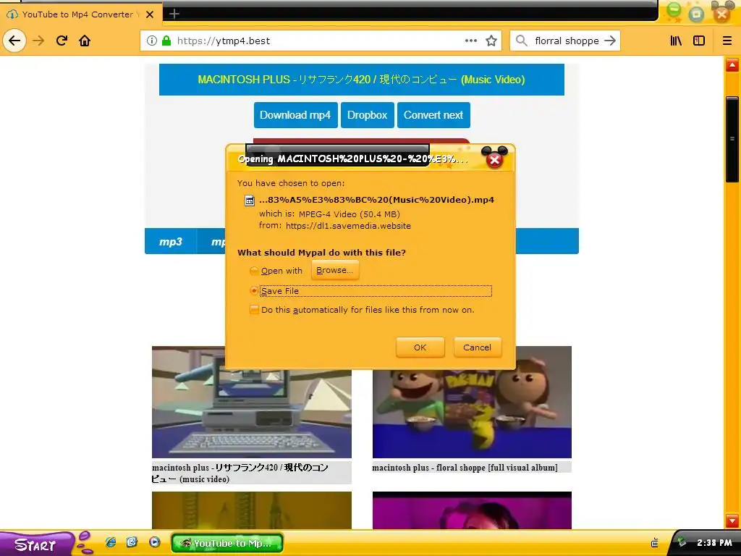Viewport: 741px width, 556px height.
Task: Open the Library bookmarks icon
Action: click(677, 41)
